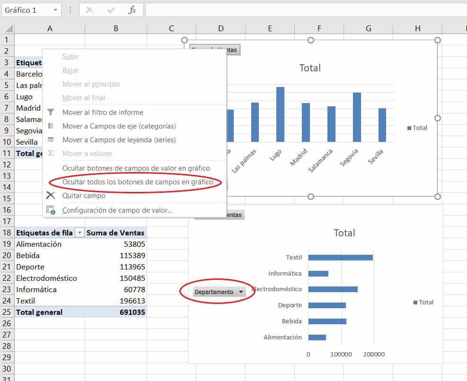Click inside the formula bar input

(306, 10)
